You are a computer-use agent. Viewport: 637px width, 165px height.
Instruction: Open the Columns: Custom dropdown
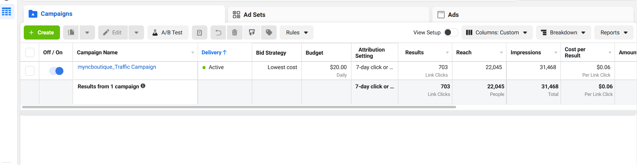[496, 33]
